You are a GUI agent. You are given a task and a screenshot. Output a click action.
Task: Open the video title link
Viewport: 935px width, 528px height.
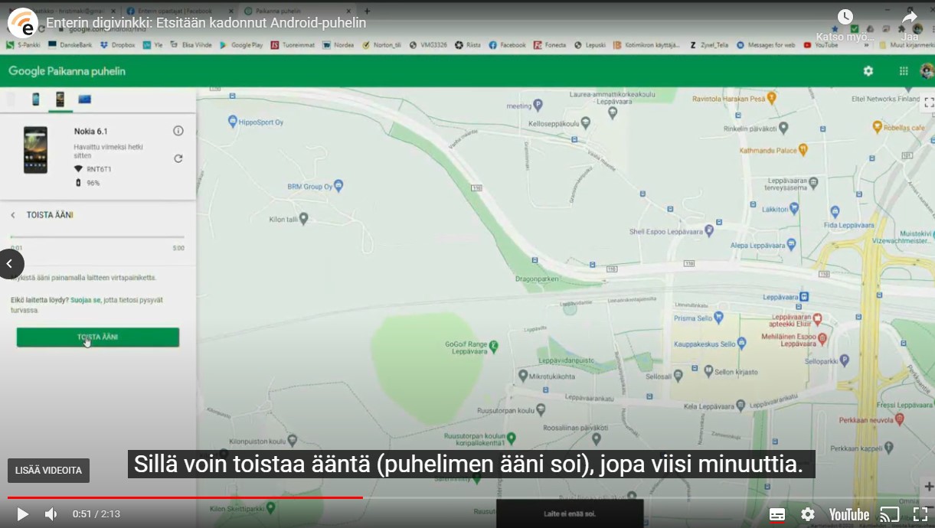(x=206, y=23)
